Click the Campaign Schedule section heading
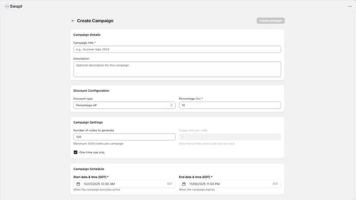Image resolution: width=356 pixels, height=200 pixels. coord(89,169)
